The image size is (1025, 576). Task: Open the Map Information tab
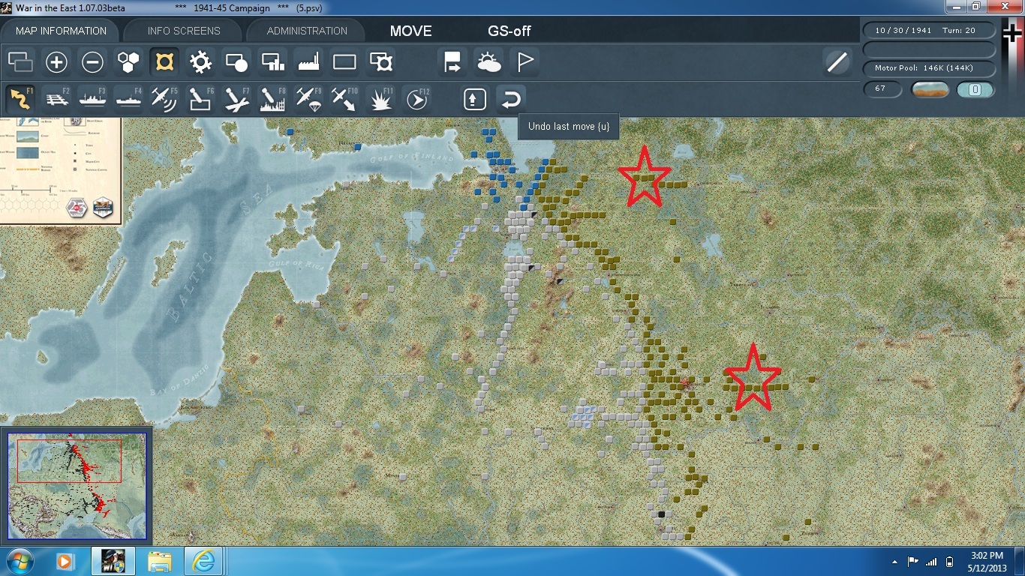point(61,31)
